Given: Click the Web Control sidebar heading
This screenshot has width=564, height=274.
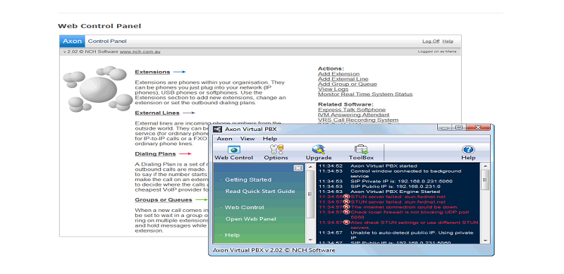Looking at the screenshot, I should pyautogui.click(x=244, y=208).
